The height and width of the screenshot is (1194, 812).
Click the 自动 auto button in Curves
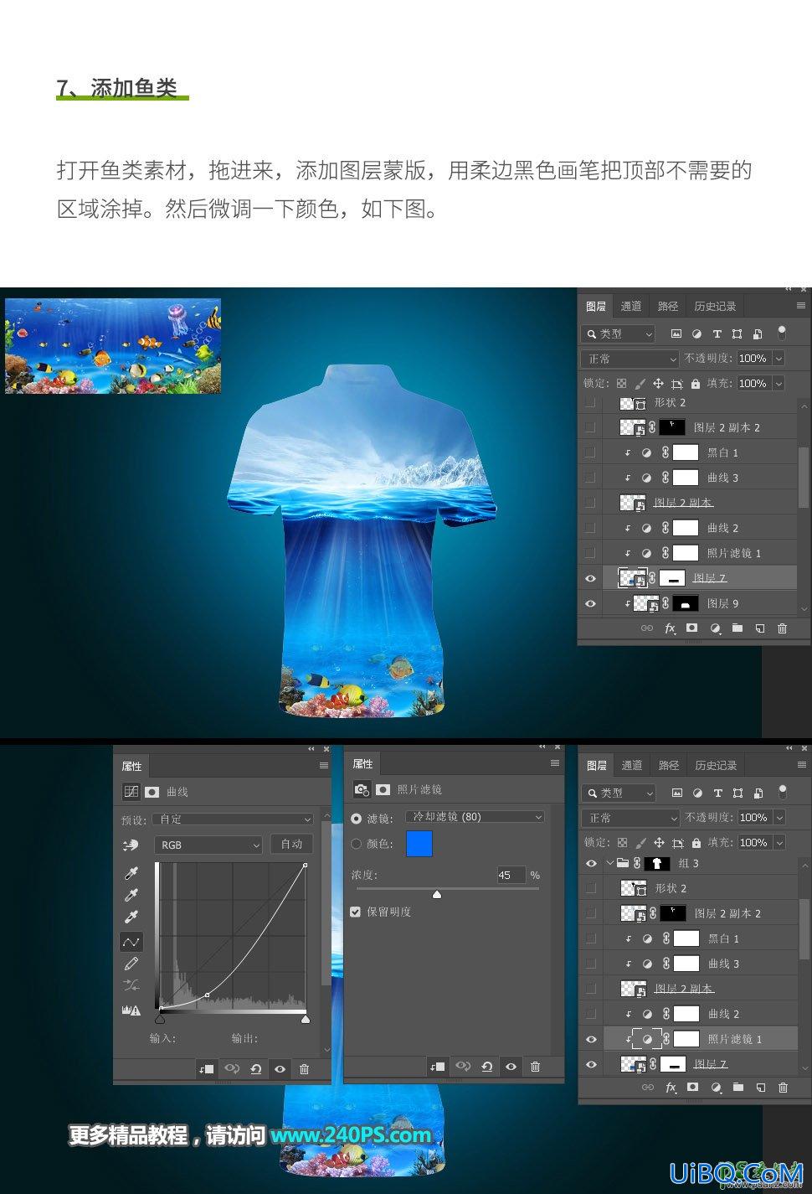coord(291,845)
